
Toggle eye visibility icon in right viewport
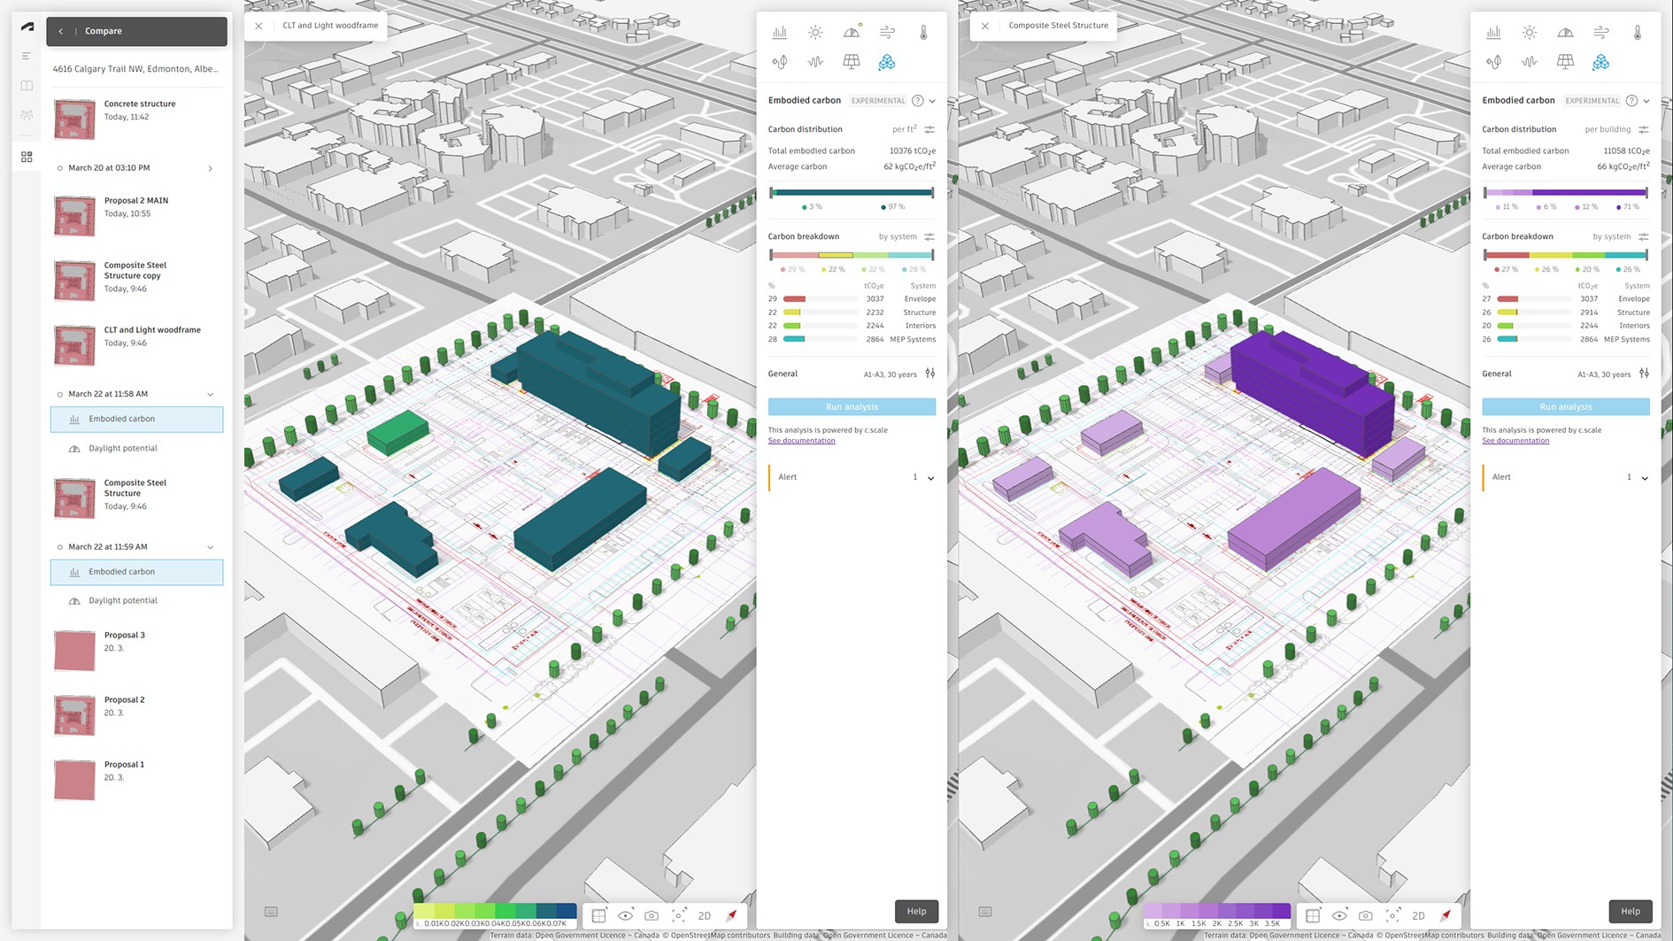pos(1339,915)
